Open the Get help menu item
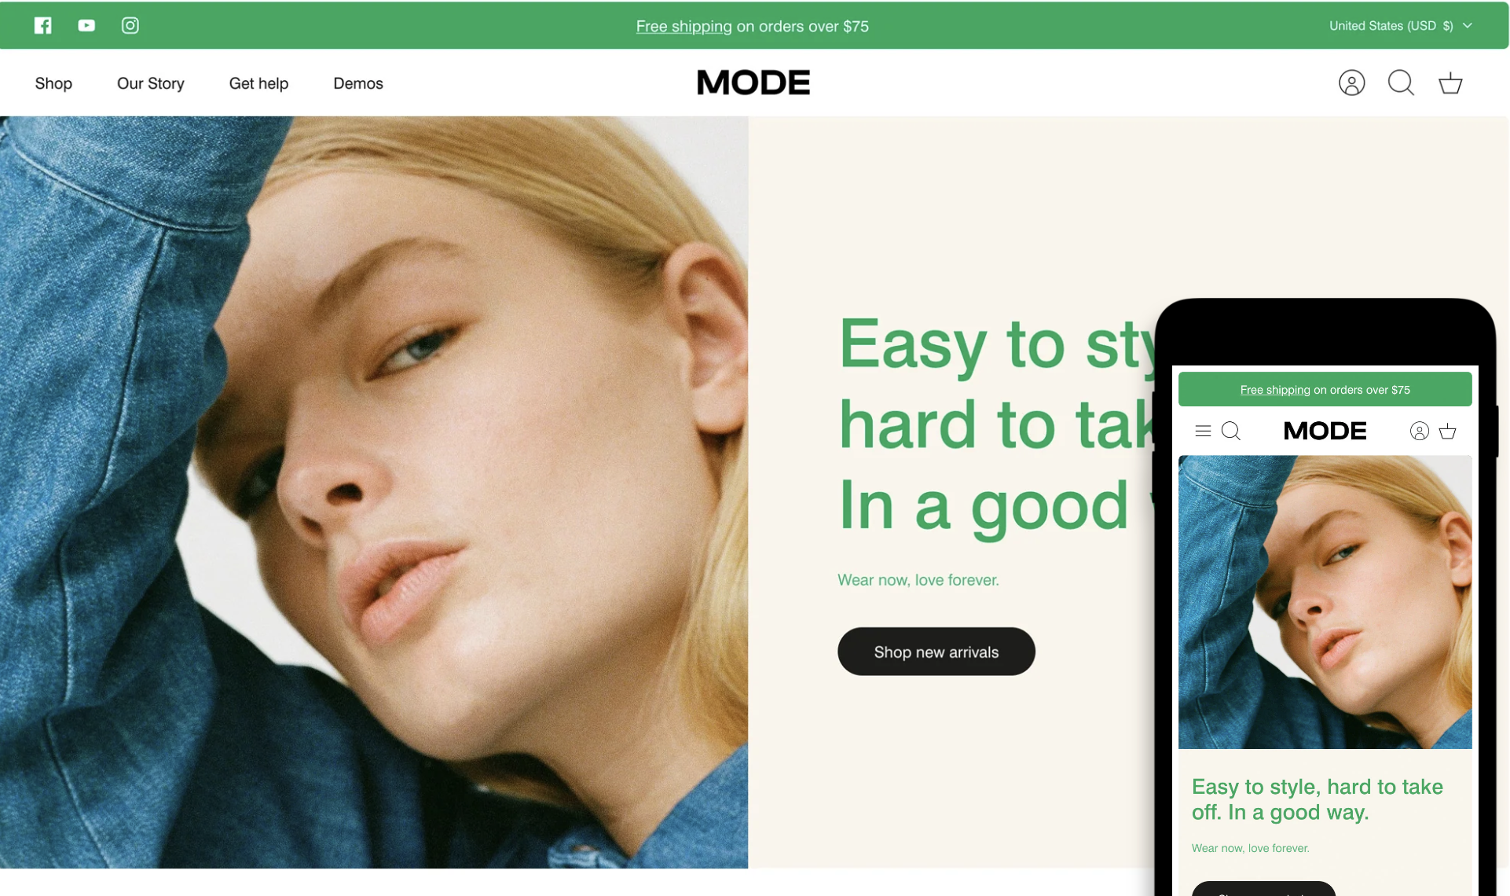Screen dimensions: 1510x896 258,83
